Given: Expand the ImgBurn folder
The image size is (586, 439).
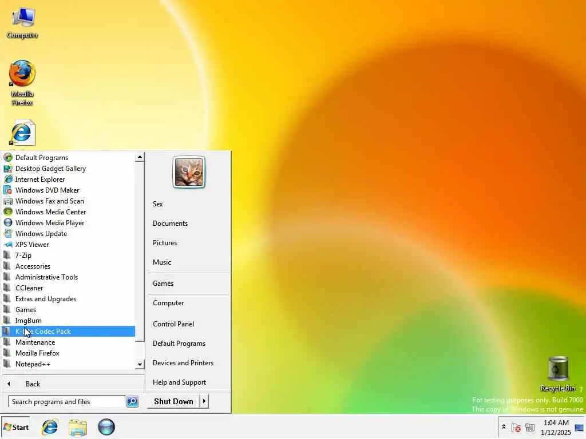Looking at the screenshot, I should (69, 320).
